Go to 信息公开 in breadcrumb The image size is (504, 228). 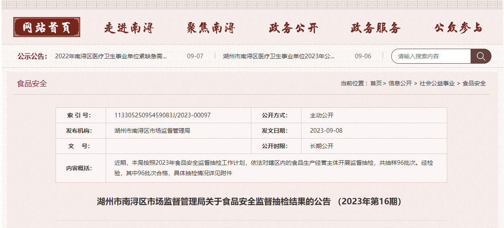point(400,83)
